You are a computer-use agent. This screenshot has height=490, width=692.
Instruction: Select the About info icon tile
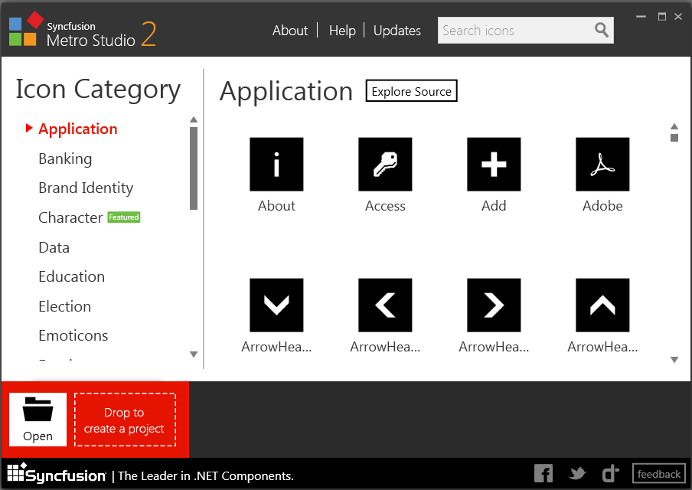pos(276,164)
